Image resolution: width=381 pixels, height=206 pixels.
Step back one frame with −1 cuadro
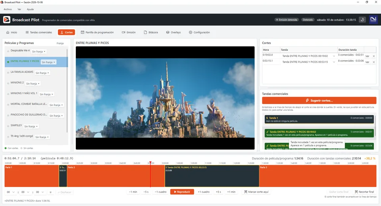(161, 192)
